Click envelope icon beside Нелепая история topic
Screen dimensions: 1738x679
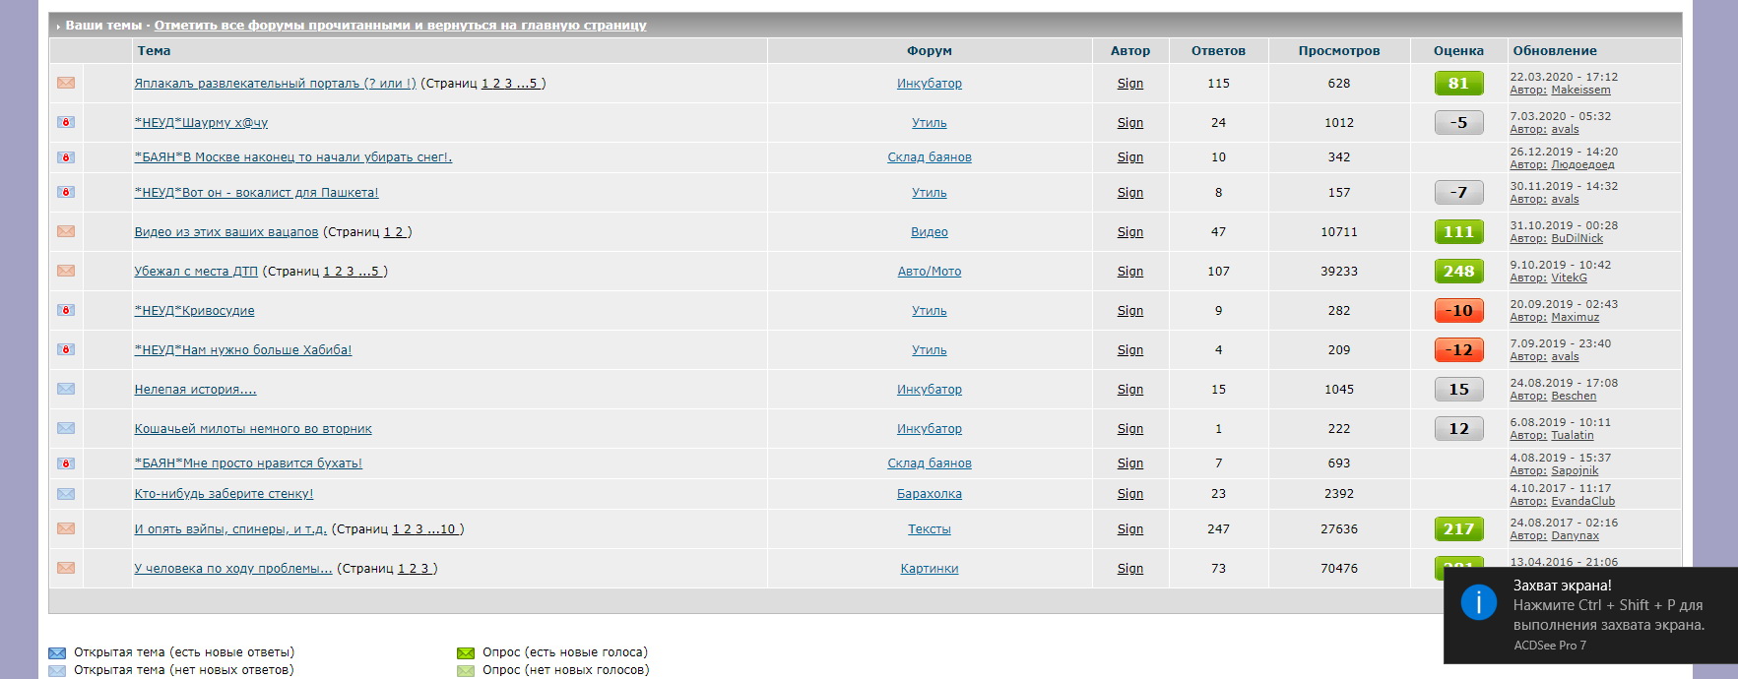tap(66, 389)
